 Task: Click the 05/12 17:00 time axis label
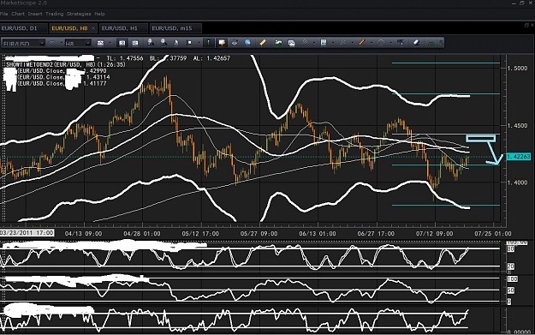(200, 234)
